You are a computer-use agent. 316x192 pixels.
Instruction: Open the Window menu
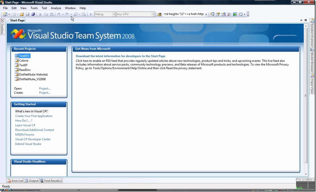70,8
